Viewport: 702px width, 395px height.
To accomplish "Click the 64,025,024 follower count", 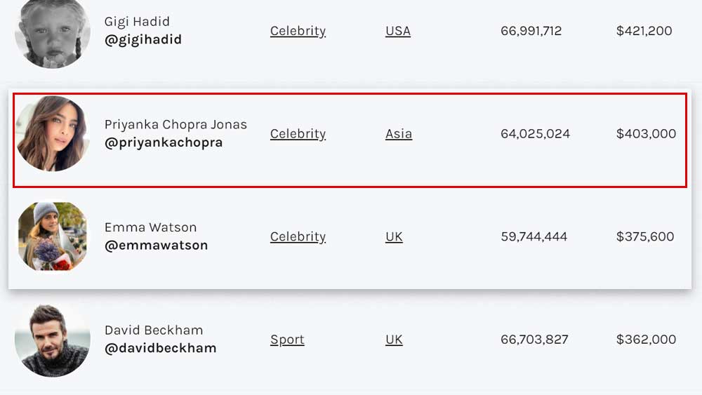I will pyautogui.click(x=535, y=134).
